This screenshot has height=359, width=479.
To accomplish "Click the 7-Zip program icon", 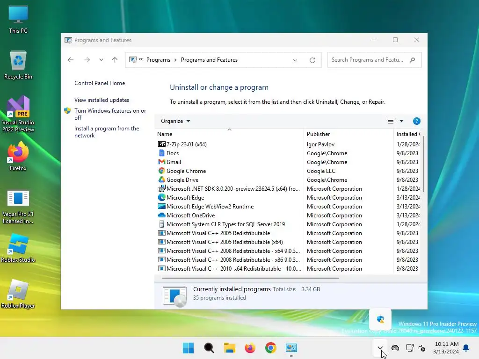I will click(161, 144).
